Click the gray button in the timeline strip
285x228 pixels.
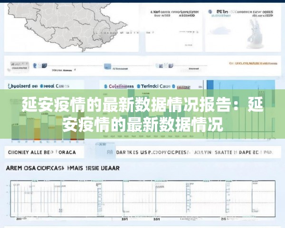tap(19, 66)
